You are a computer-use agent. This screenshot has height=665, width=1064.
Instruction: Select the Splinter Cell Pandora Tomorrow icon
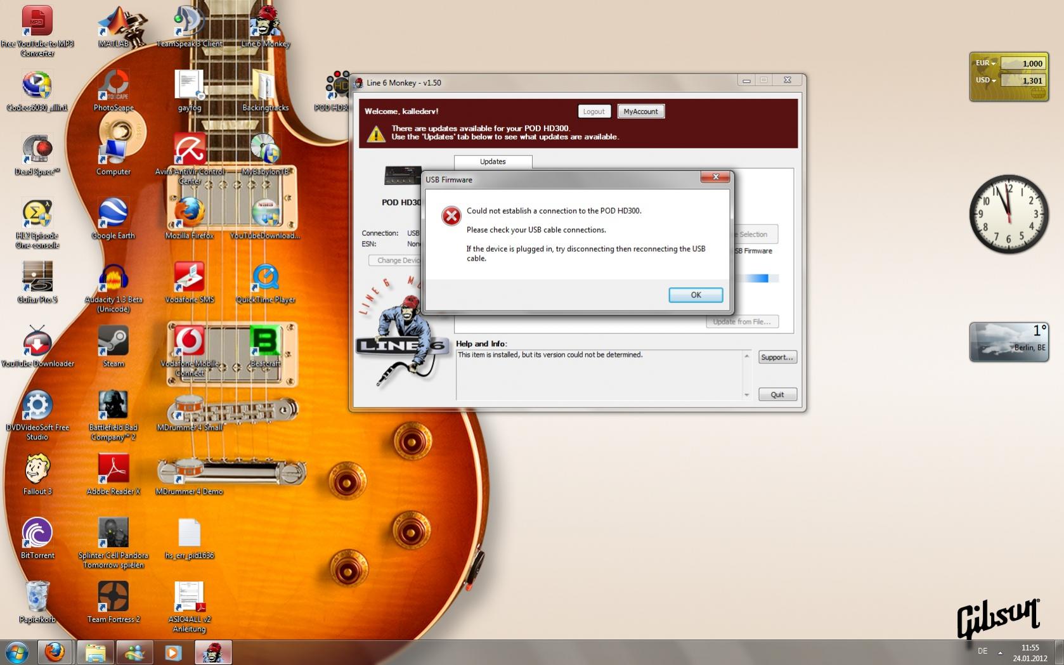coord(114,543)
